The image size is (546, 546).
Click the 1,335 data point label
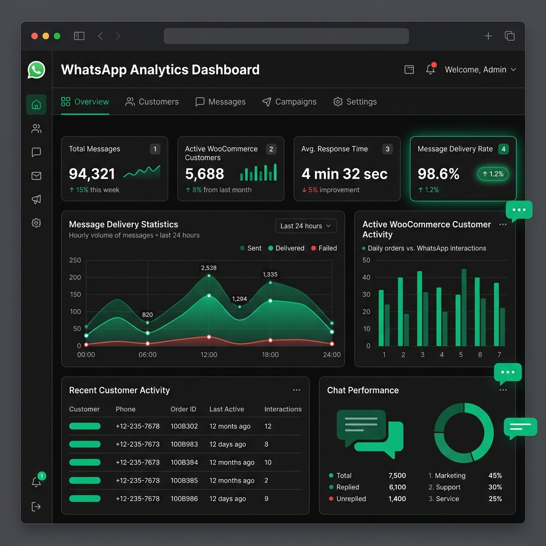270,275
